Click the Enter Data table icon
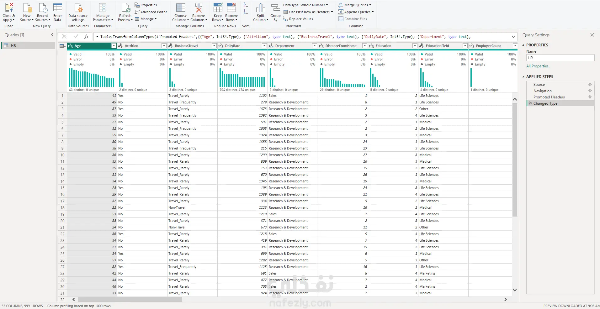This screenshot has width=600, height=309. pyautogui.click(x=58, y=8)
